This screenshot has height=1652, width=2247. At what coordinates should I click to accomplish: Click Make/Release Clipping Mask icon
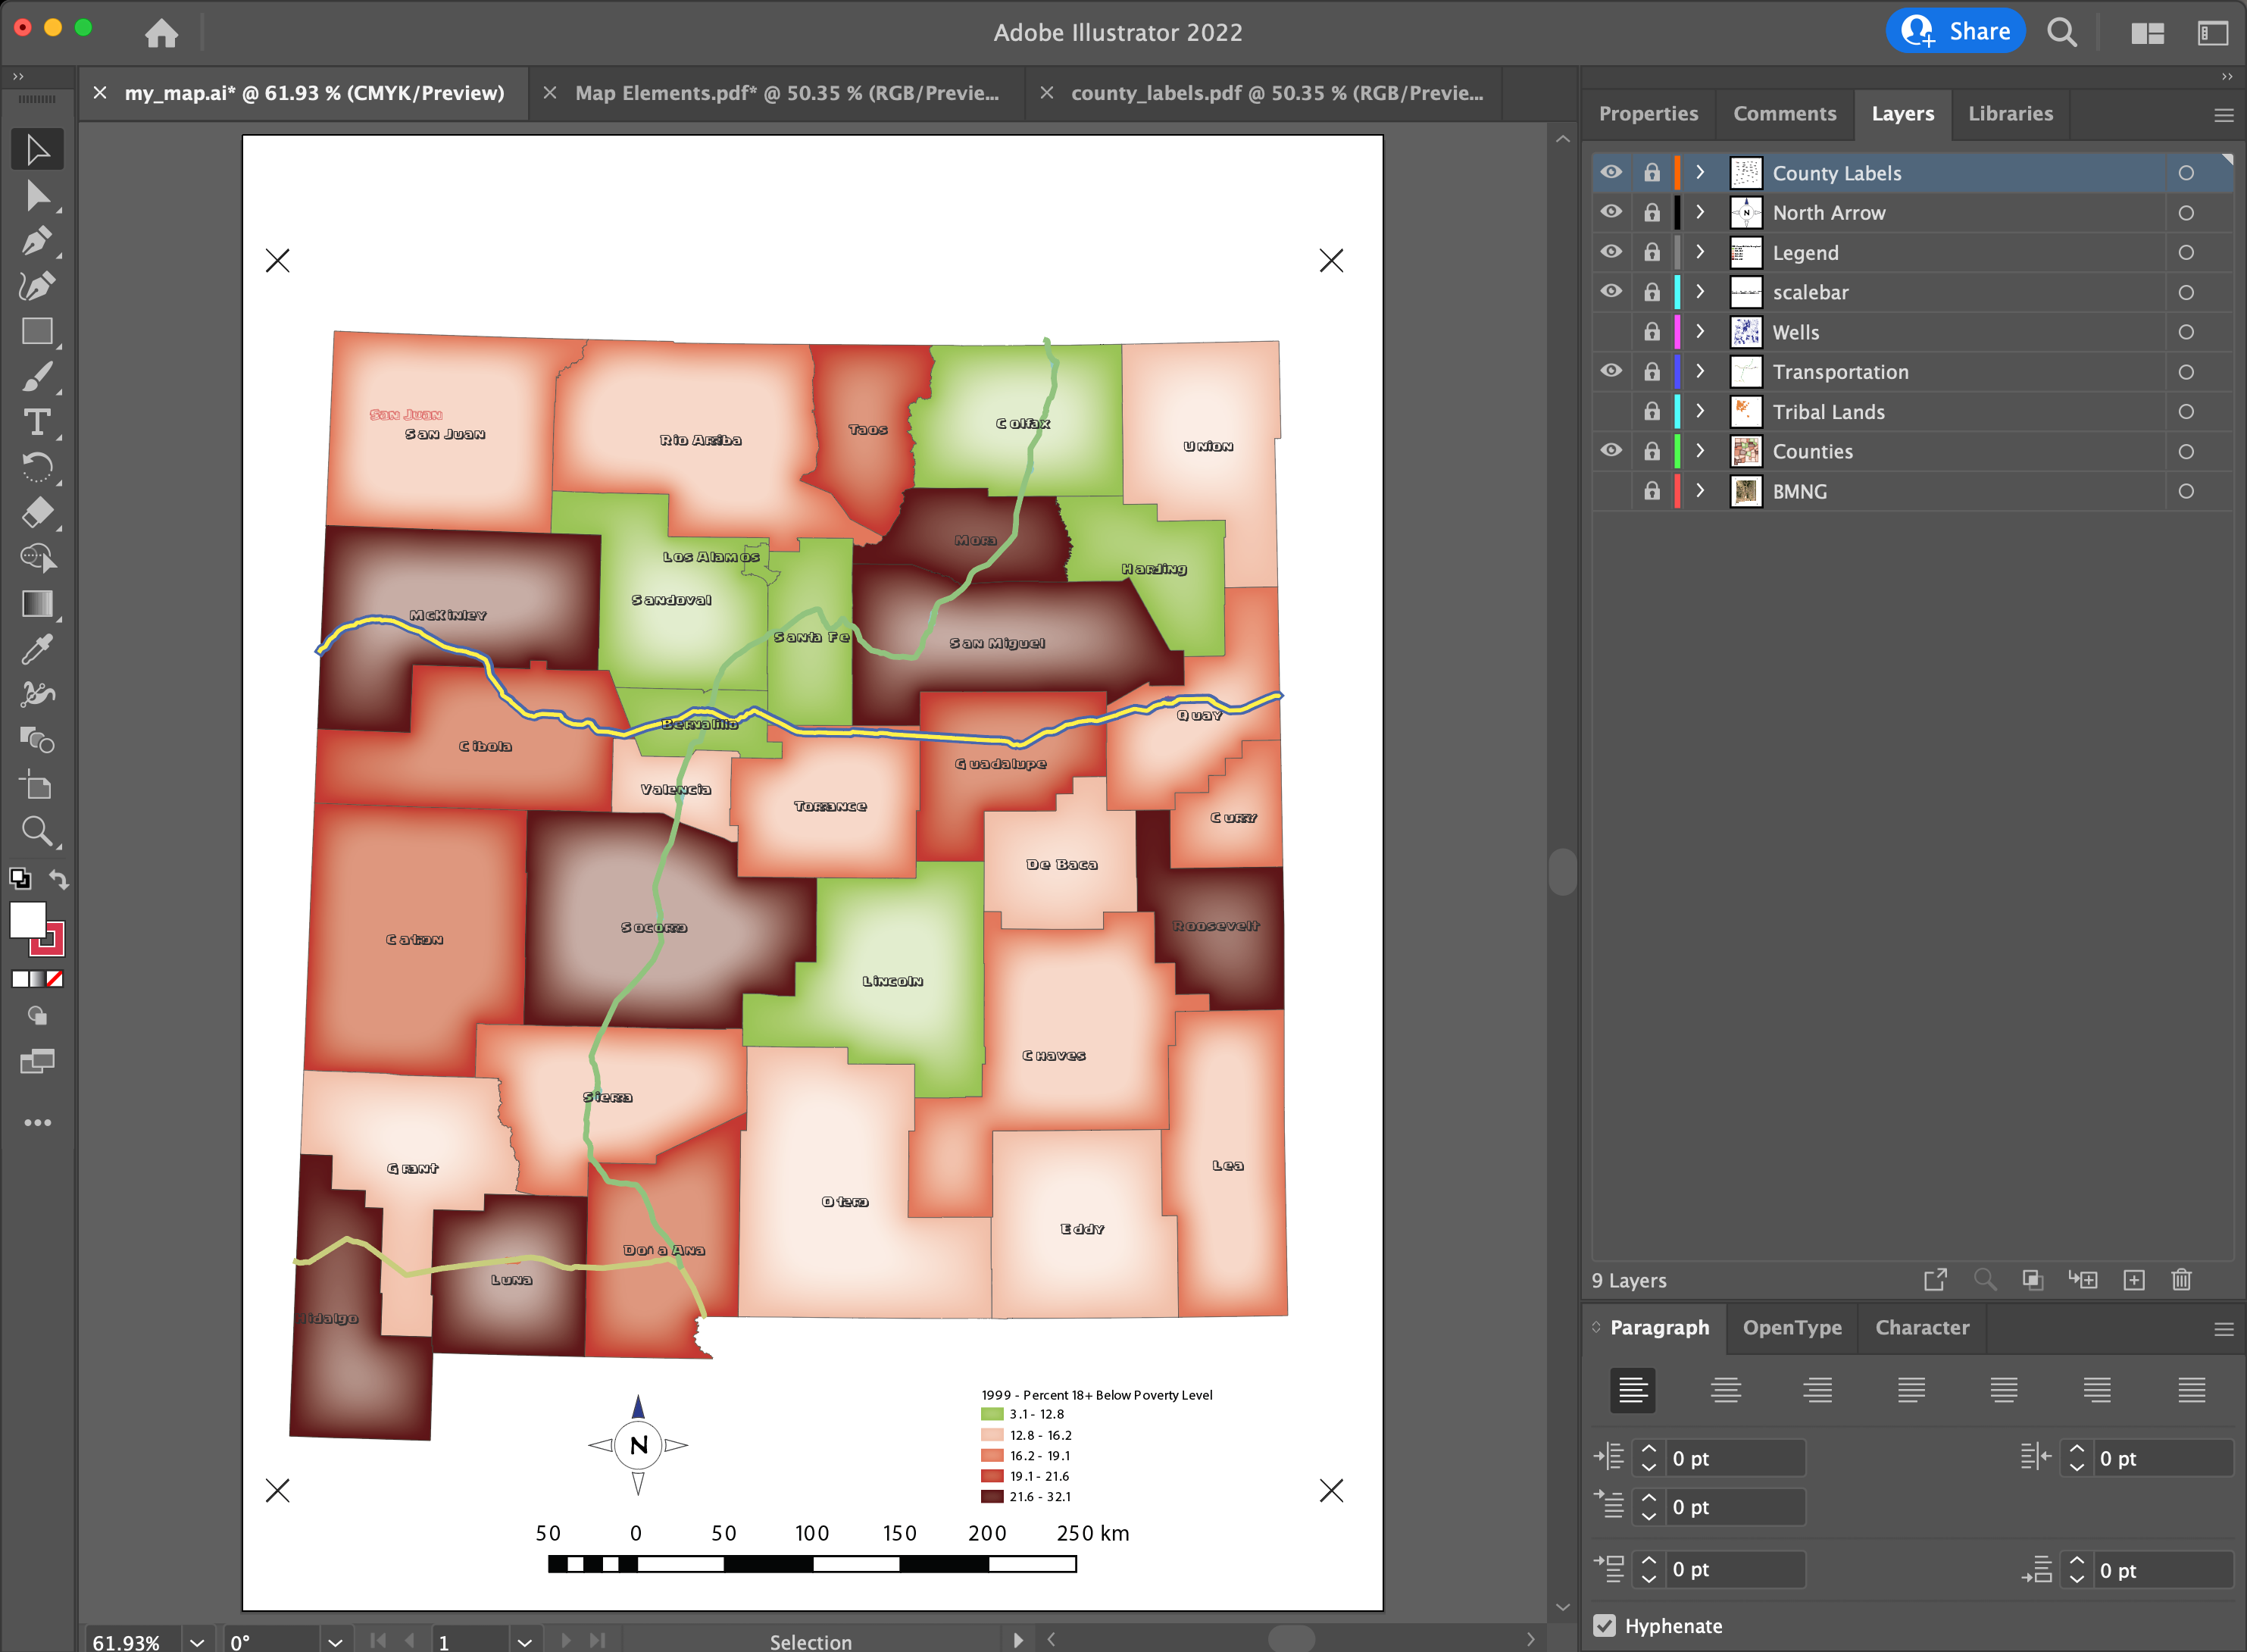[2032, 1280]
